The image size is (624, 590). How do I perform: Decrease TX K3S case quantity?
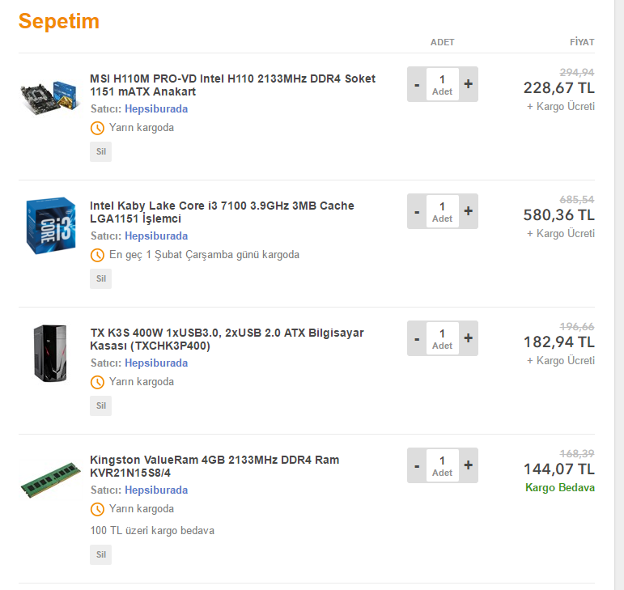tap(417, 338)
